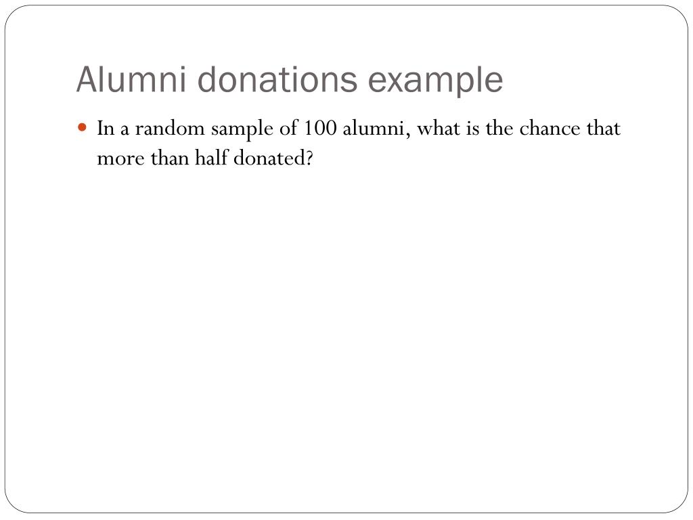693x520 pixels.
Task: Click the word "Alumni" in the title
Action: pos(131,80)
